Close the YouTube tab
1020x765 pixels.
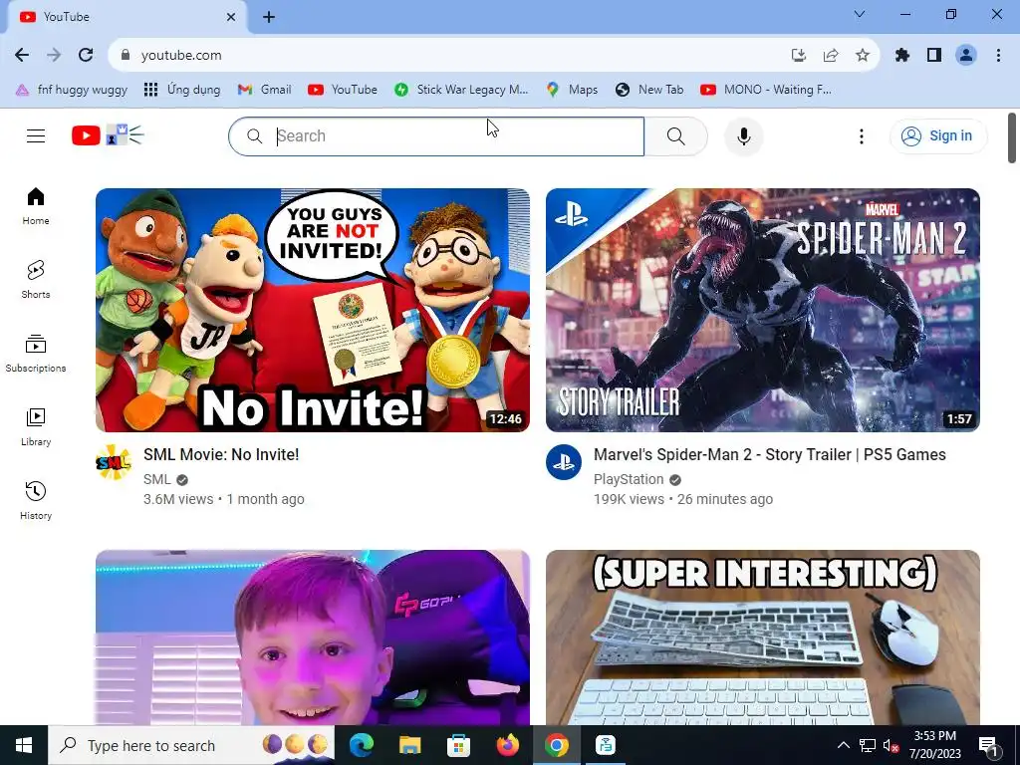pos(231,18)
